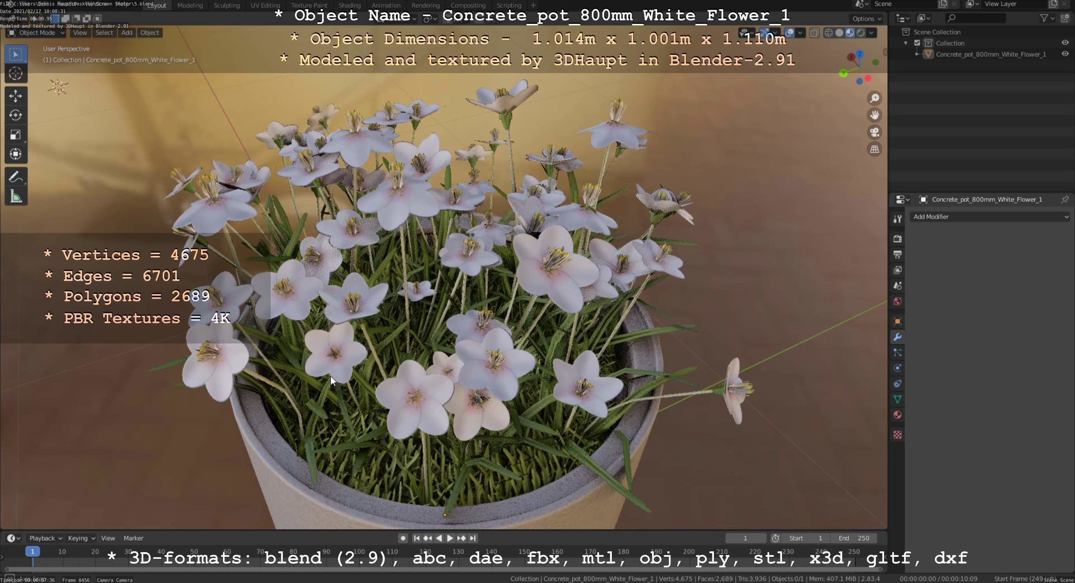Screen dimensions: 1075x583
Task: Uncheck the Collection checkbox in outliner
Action: click(917, 43)
